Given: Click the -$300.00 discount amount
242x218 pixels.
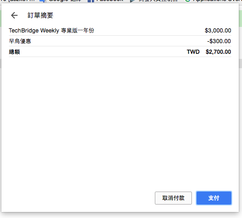Looking at the screenshot, I should pos(219,41).
